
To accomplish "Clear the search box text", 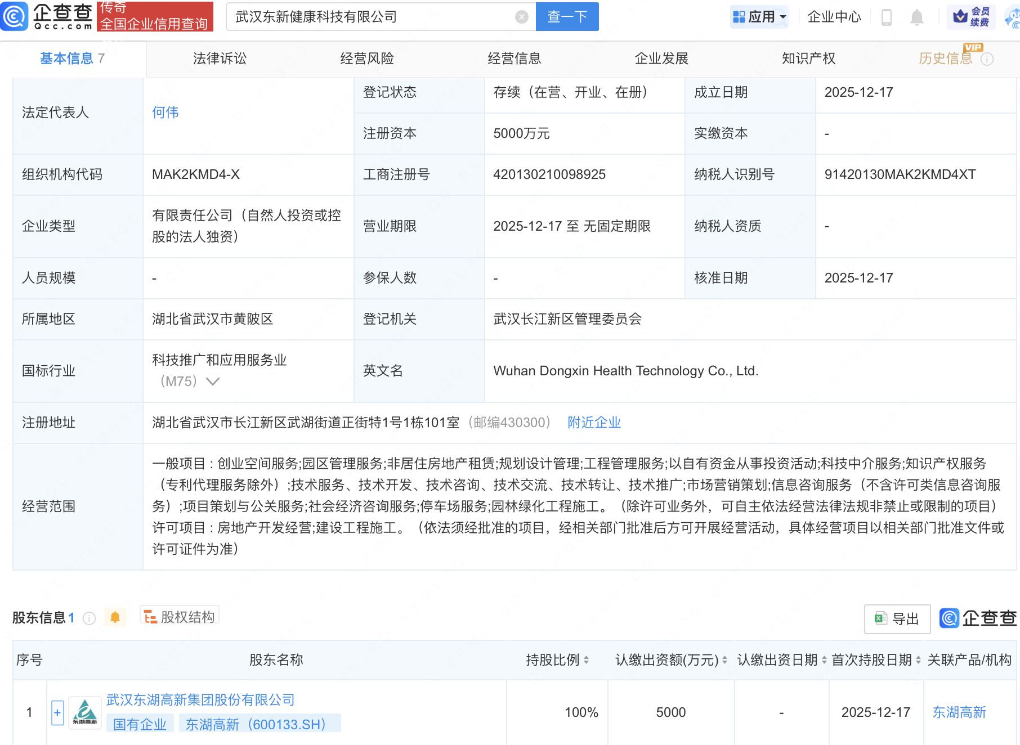I will pyautogui.click(x=521, y=17).
